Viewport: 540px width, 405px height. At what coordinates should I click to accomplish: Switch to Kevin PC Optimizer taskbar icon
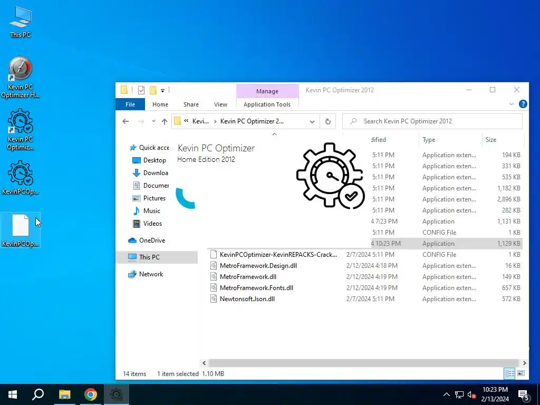[x=117, y=394]
